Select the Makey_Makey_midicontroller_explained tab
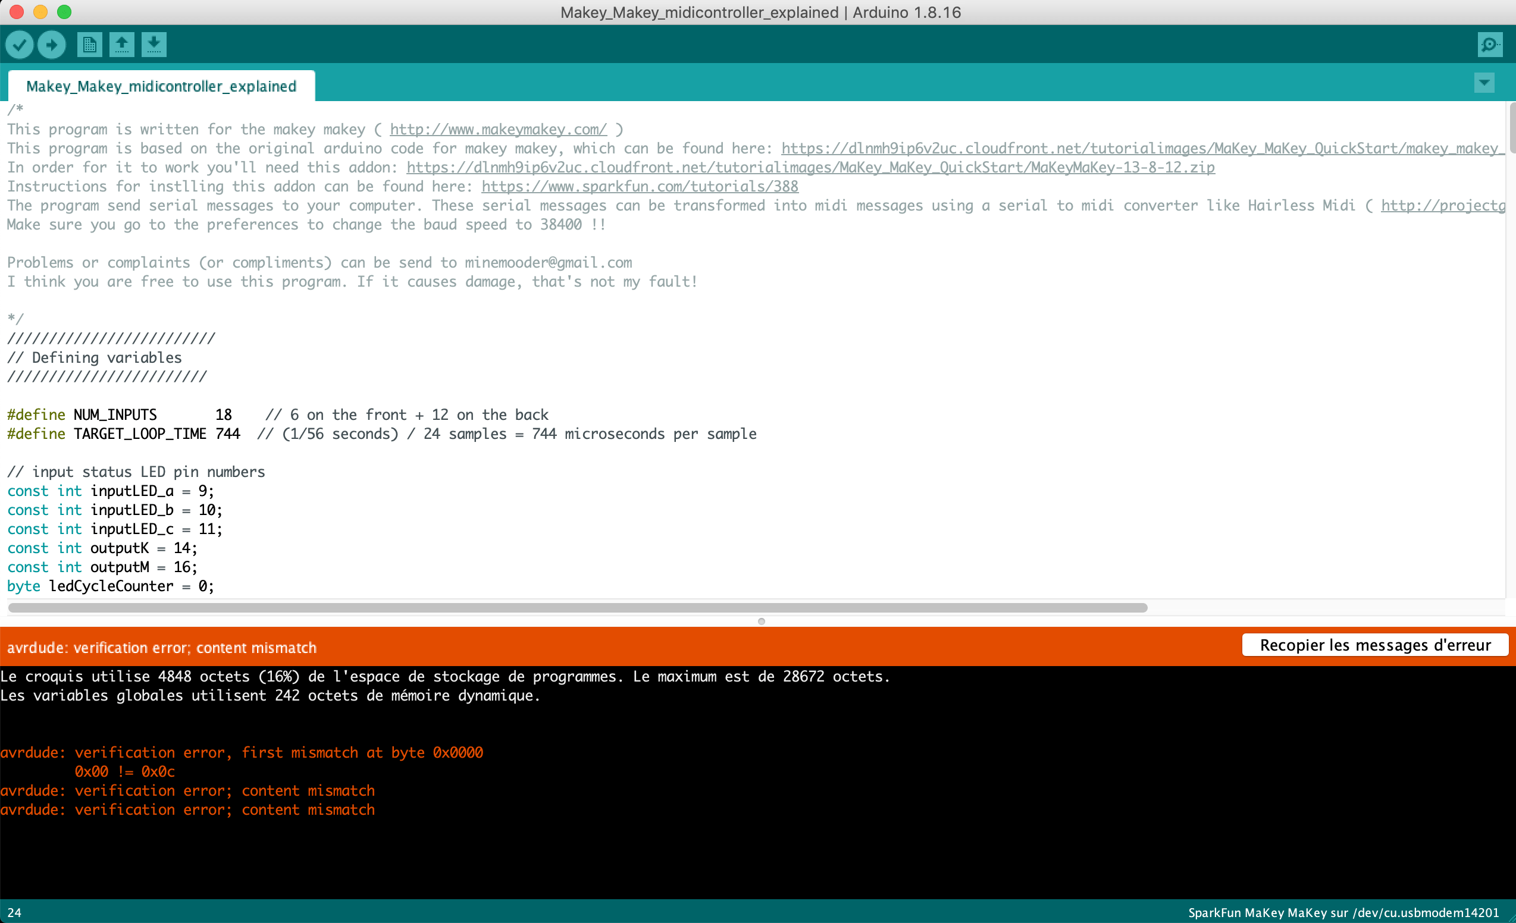The image size is (1516, 923). [161, 86]
